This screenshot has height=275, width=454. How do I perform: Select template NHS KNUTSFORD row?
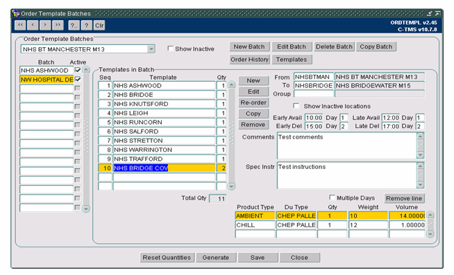coord(164,104)
